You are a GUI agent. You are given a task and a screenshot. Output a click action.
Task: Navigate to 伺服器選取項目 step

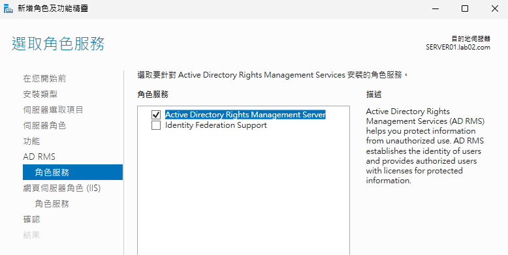pyautogui.click(x=53, y=110)
